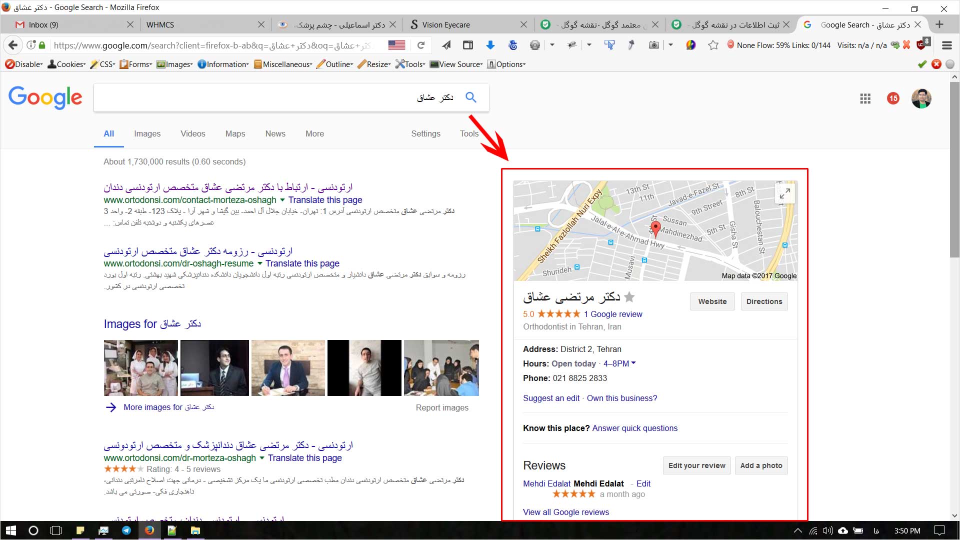
Task: Click Own this business link
Action: tap(621, 398)
